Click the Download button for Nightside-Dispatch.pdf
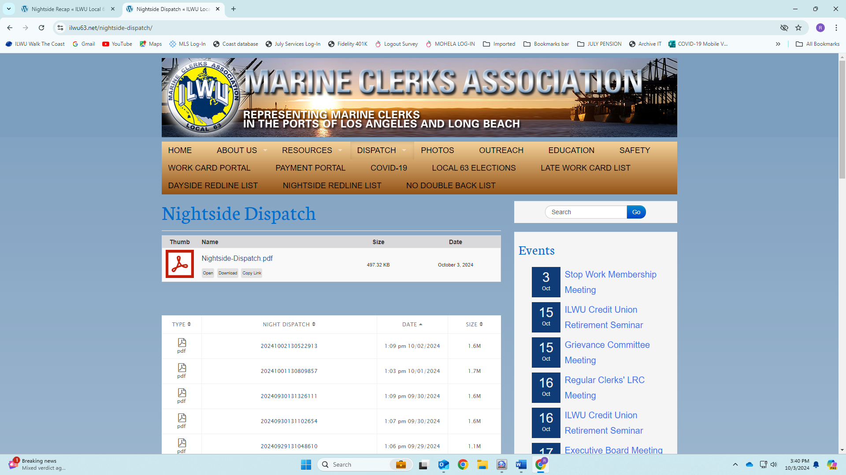 [x=228, y=273]
